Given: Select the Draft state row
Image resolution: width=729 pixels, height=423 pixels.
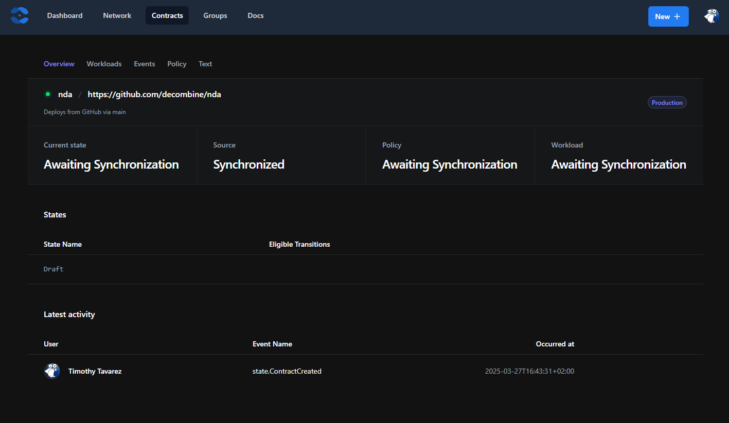Looking at the screenshot, I should tap(53, 269).
